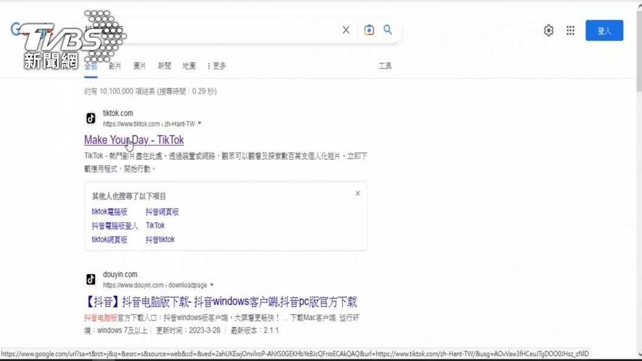Open the 工具 search tools
The width and height of the screenshot is (642, 361).
pyautogui.click(x=385, y=66)
